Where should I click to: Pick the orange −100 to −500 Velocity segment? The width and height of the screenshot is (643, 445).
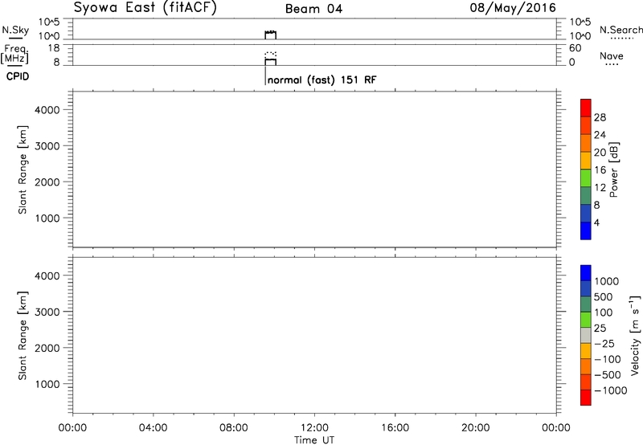pyautogui.click(x=586, y=367)
